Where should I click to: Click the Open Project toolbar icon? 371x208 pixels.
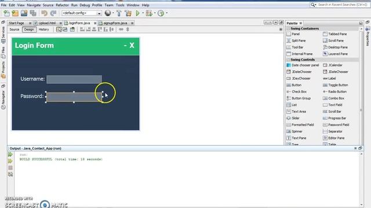[24, 13]
